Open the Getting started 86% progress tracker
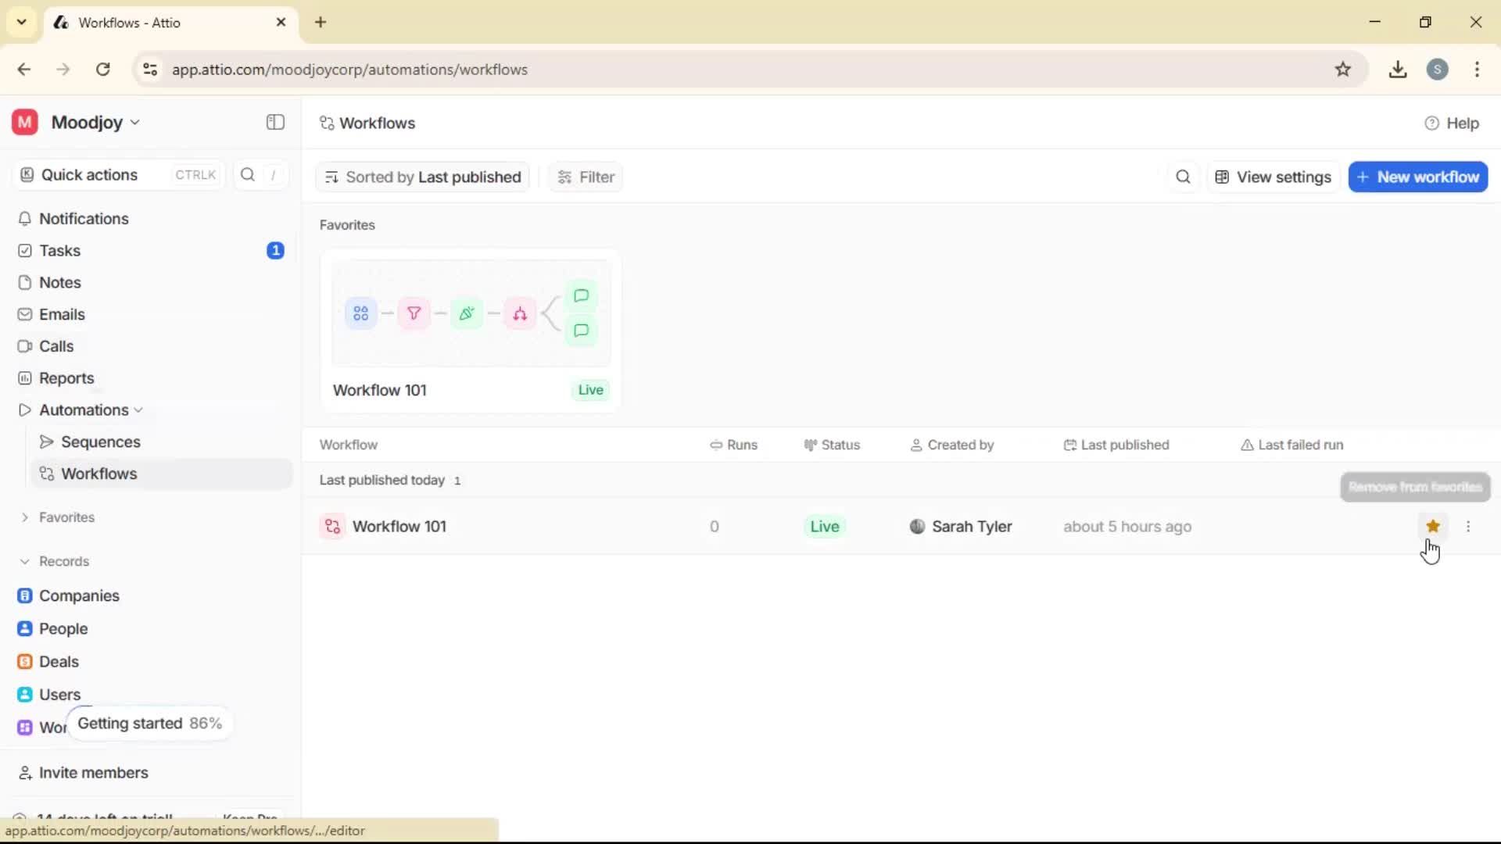1501x844 pixels. tap(149, 723)
